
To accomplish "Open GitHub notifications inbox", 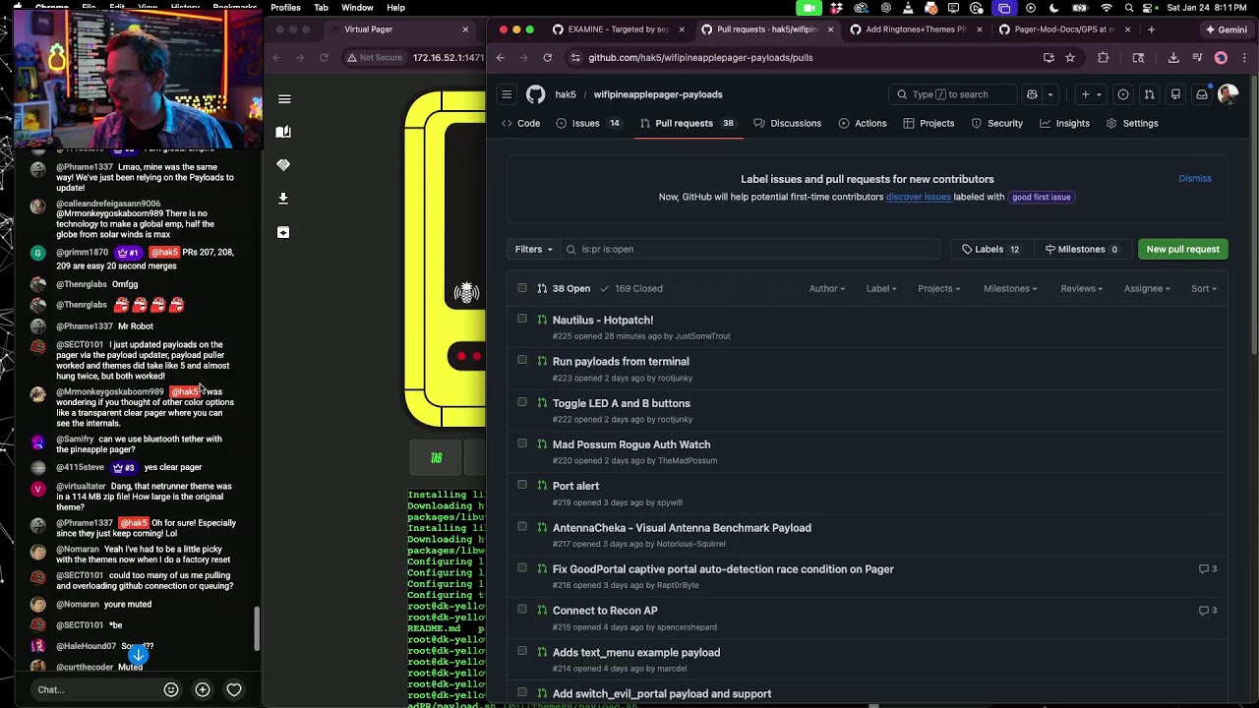I will pos(1201,94).
